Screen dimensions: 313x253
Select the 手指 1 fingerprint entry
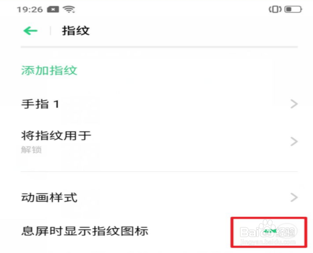[159, 104]
